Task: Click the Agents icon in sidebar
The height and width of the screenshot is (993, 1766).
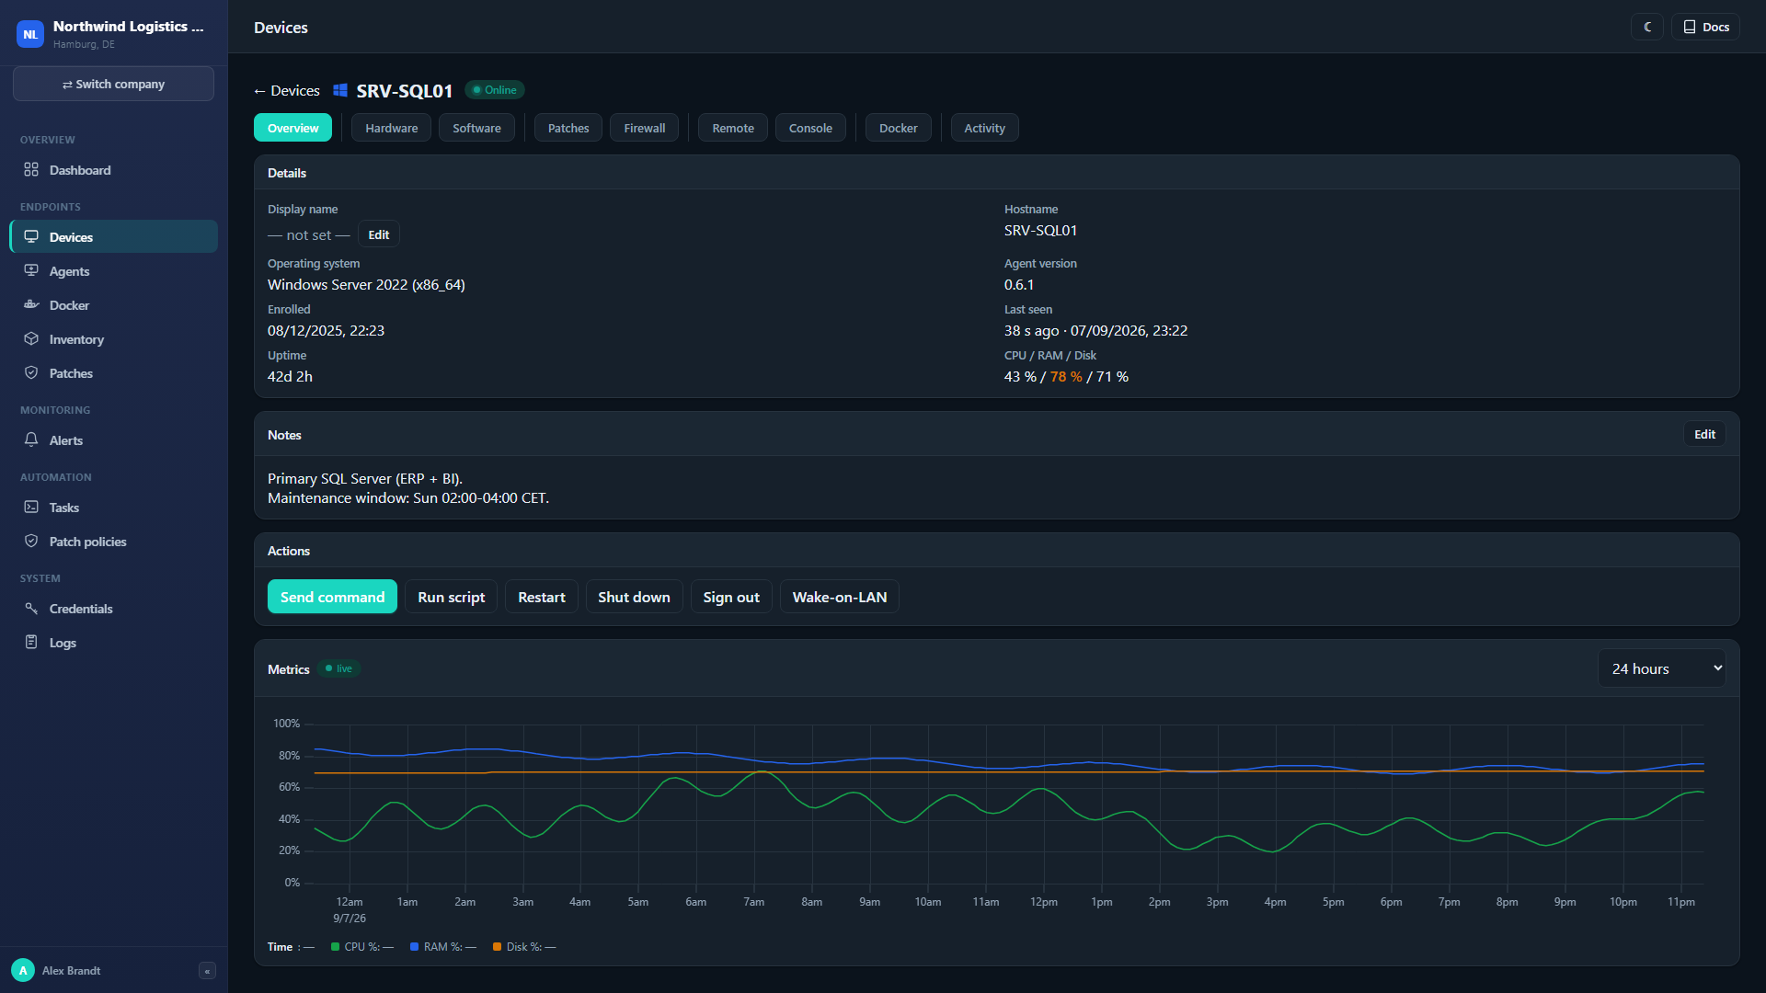Action: point(31,271)
